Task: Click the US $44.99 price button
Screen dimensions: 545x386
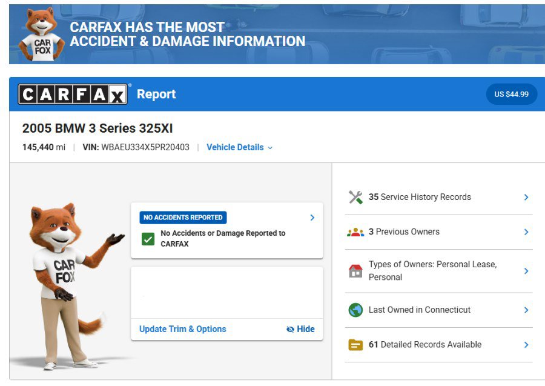Action: 511,95
